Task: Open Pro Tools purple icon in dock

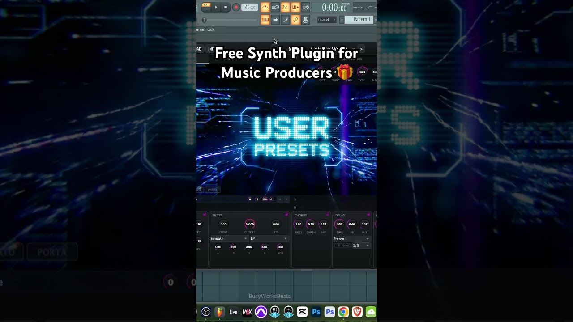Action: [261, 312]
